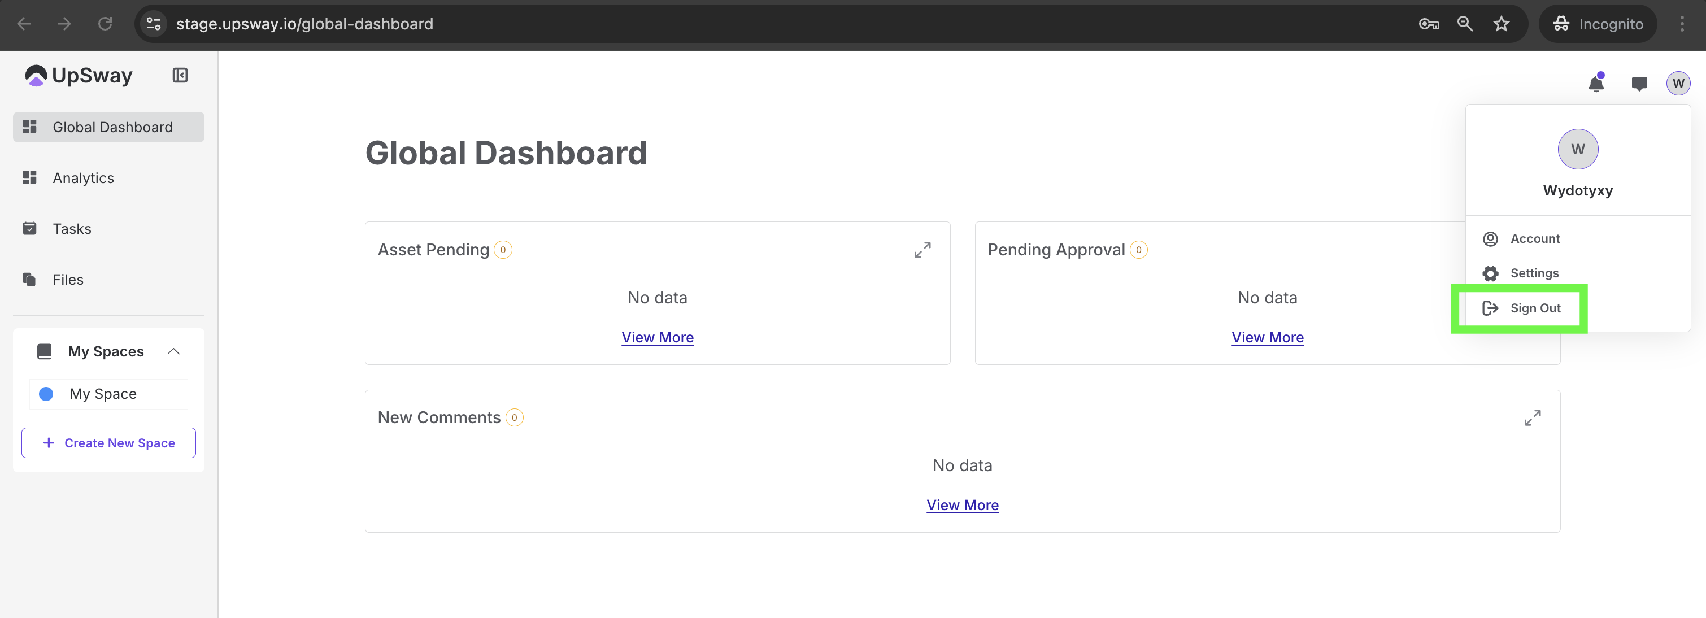This screenshot has width=1706, height=618.
Task: Click the W profile avatar in header
Action: tap(1678, 84)
